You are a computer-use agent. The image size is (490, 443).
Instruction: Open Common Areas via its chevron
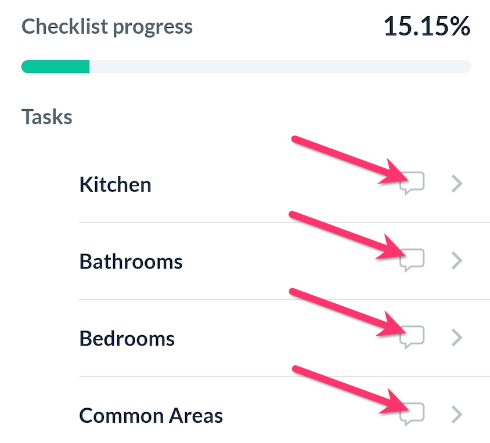click(457, 415)
